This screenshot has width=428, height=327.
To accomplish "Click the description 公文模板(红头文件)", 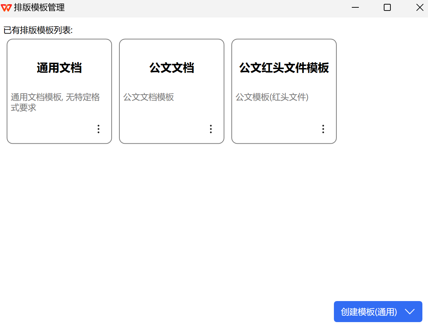I will 272,97.
